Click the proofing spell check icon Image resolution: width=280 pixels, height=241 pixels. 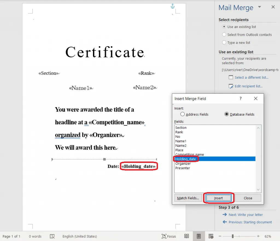pos(52,236)
